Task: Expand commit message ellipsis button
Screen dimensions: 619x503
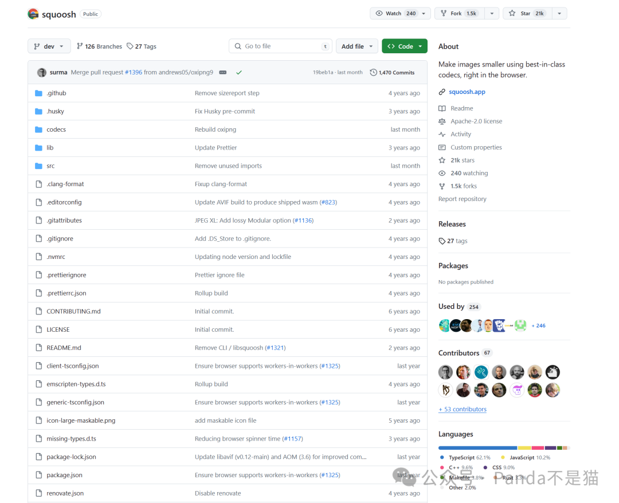Action: click(x=222, y=73)
